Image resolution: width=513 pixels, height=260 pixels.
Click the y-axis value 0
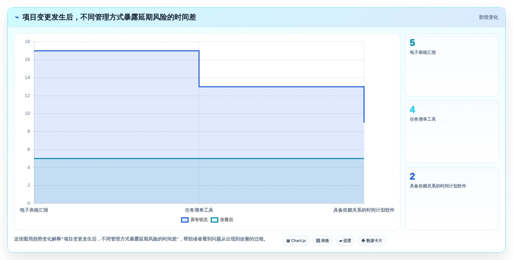(29, 203)
